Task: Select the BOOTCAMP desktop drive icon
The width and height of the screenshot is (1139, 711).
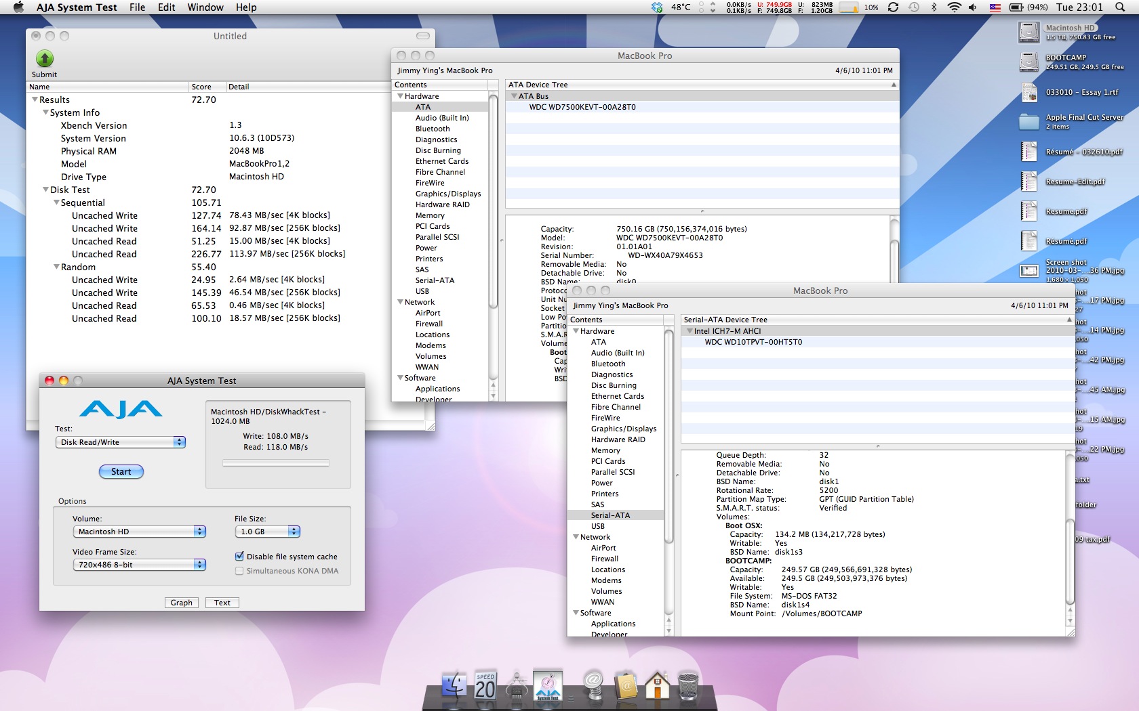Action: point(1029,62)
